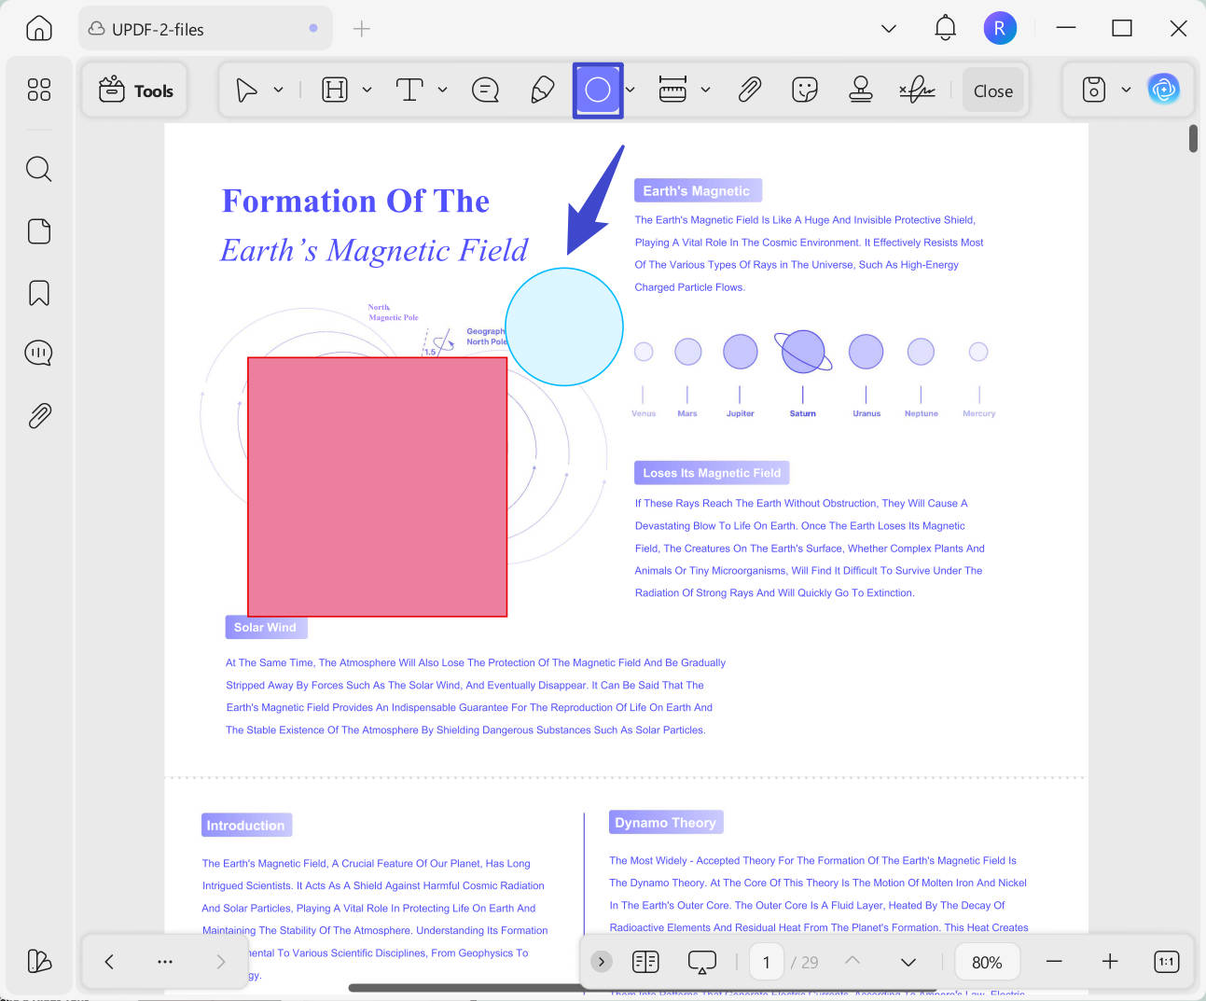1206x1001 pixels.
Task: Click the horizontal scrollbar thumb
Action: pyautogui.click(x=642, y=987)
